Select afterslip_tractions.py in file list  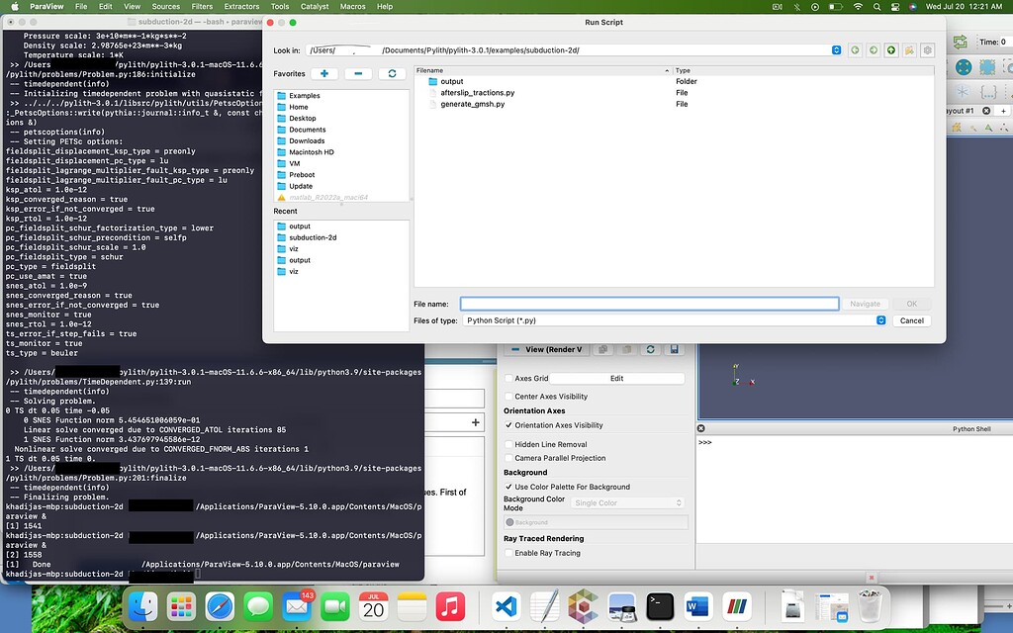point(477,93)
